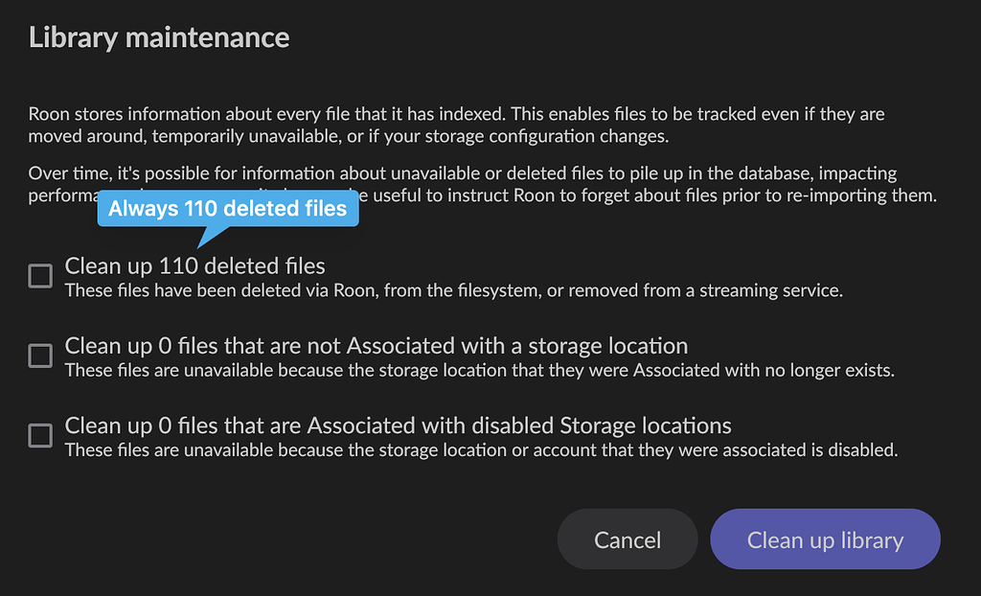The width and height of the screenshot is (981, 596).
Task: Click the "Always 110 deleted files" callout bubble
Action: point(228,208)
